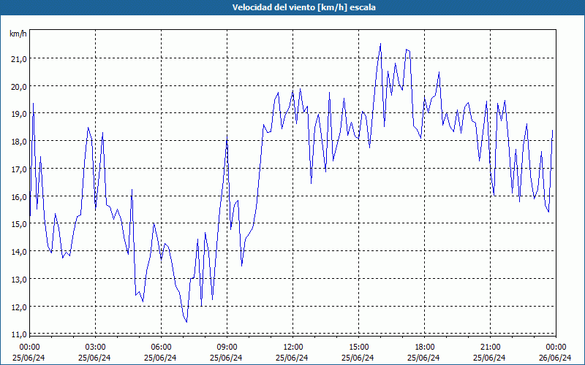The width and height of the screenshot is (585, 365).
Task: Click the 11,0 y-axis tick label
Action: tap(19, 334)
